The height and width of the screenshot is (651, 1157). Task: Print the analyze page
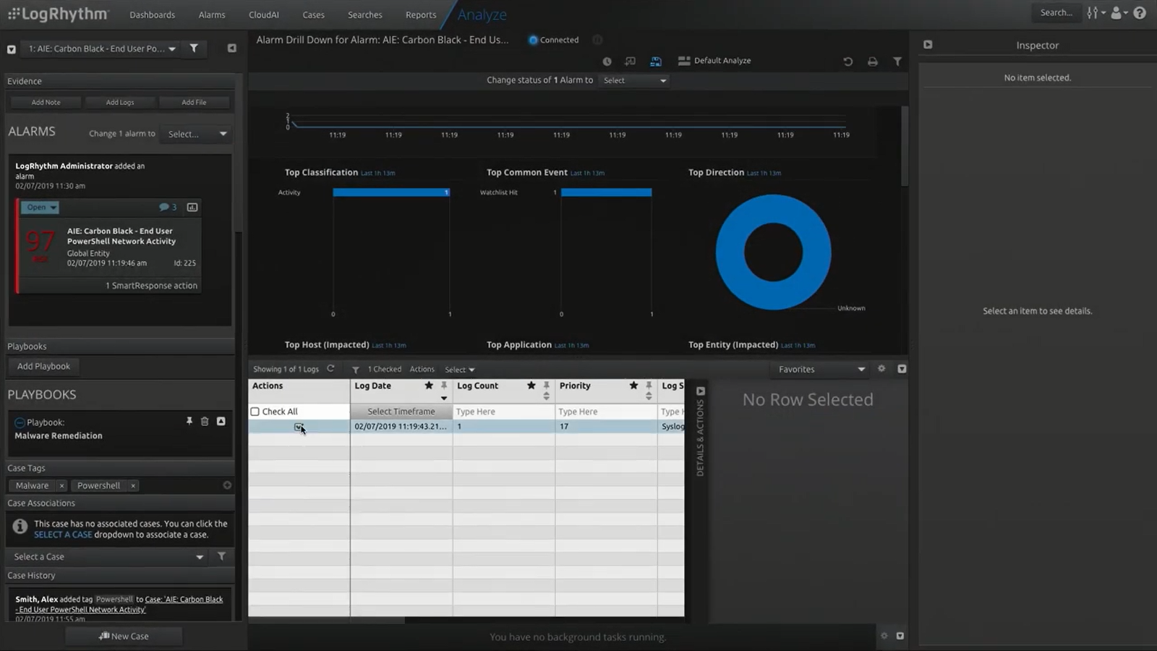coord(873,61)
